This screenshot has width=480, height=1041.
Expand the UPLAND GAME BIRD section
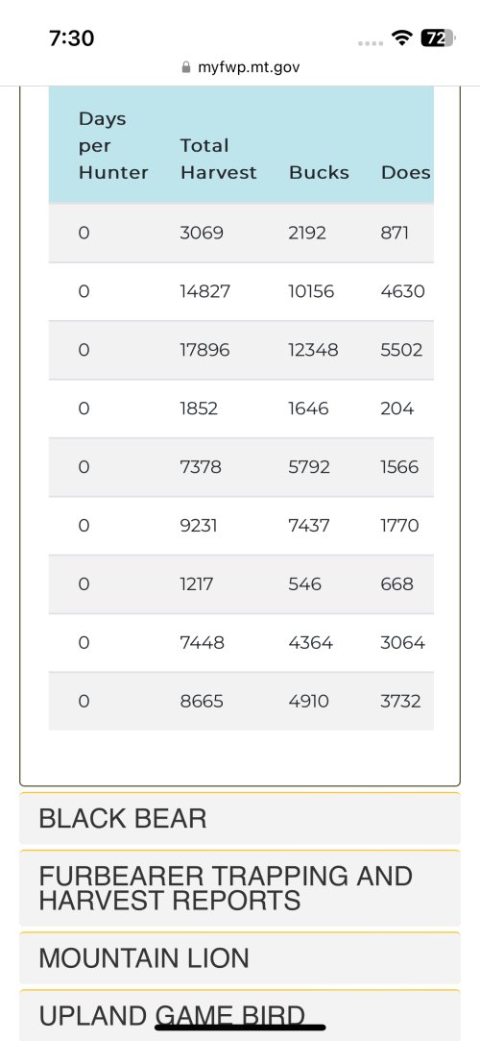240,1015
